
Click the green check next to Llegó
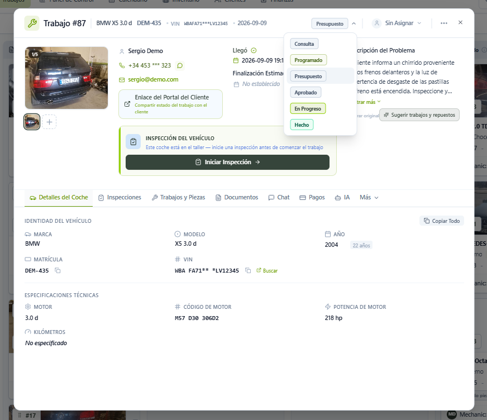pyautogui.click(x=254, y=50)
